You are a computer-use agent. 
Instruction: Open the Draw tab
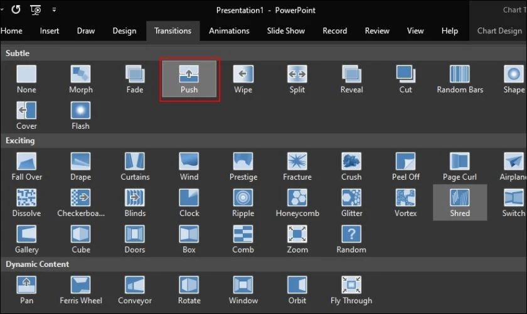point(86,31)
